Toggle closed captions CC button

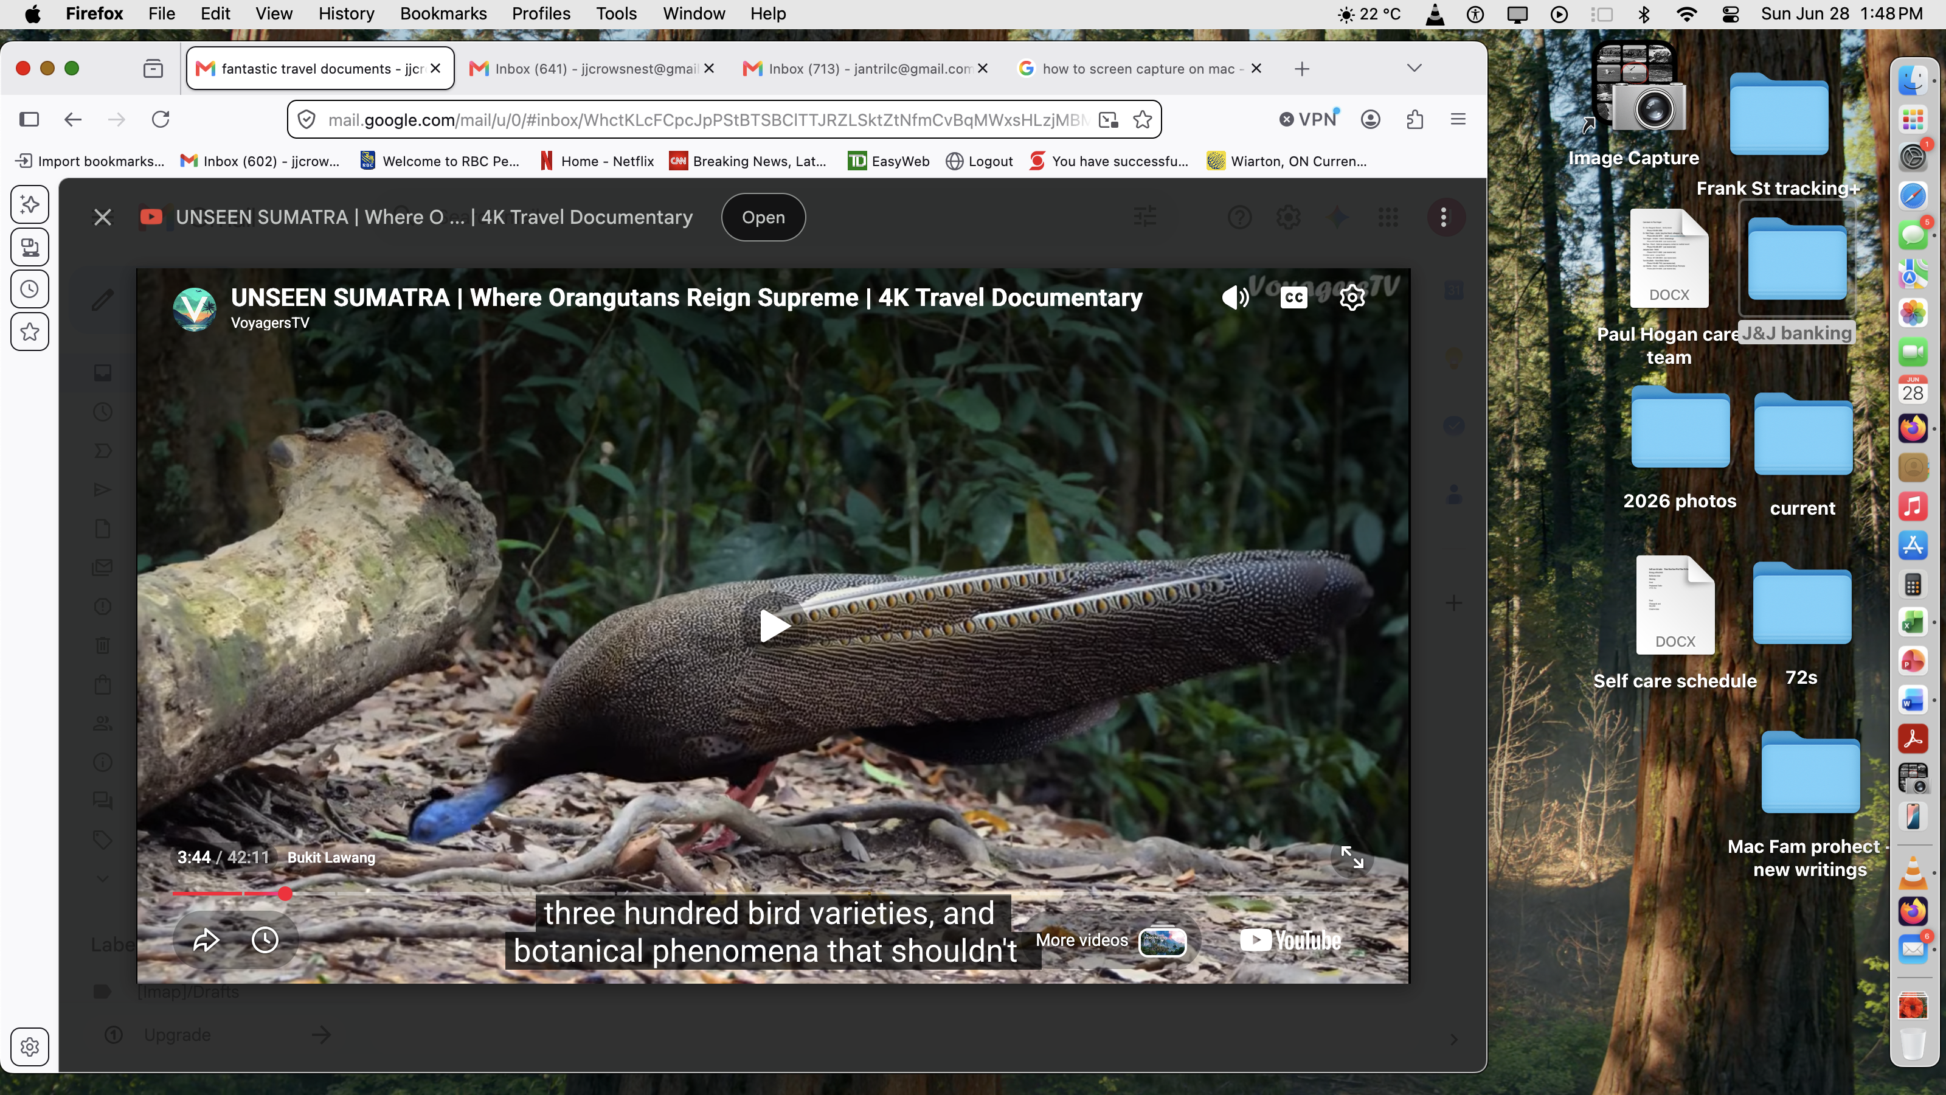pos(1293,297)
